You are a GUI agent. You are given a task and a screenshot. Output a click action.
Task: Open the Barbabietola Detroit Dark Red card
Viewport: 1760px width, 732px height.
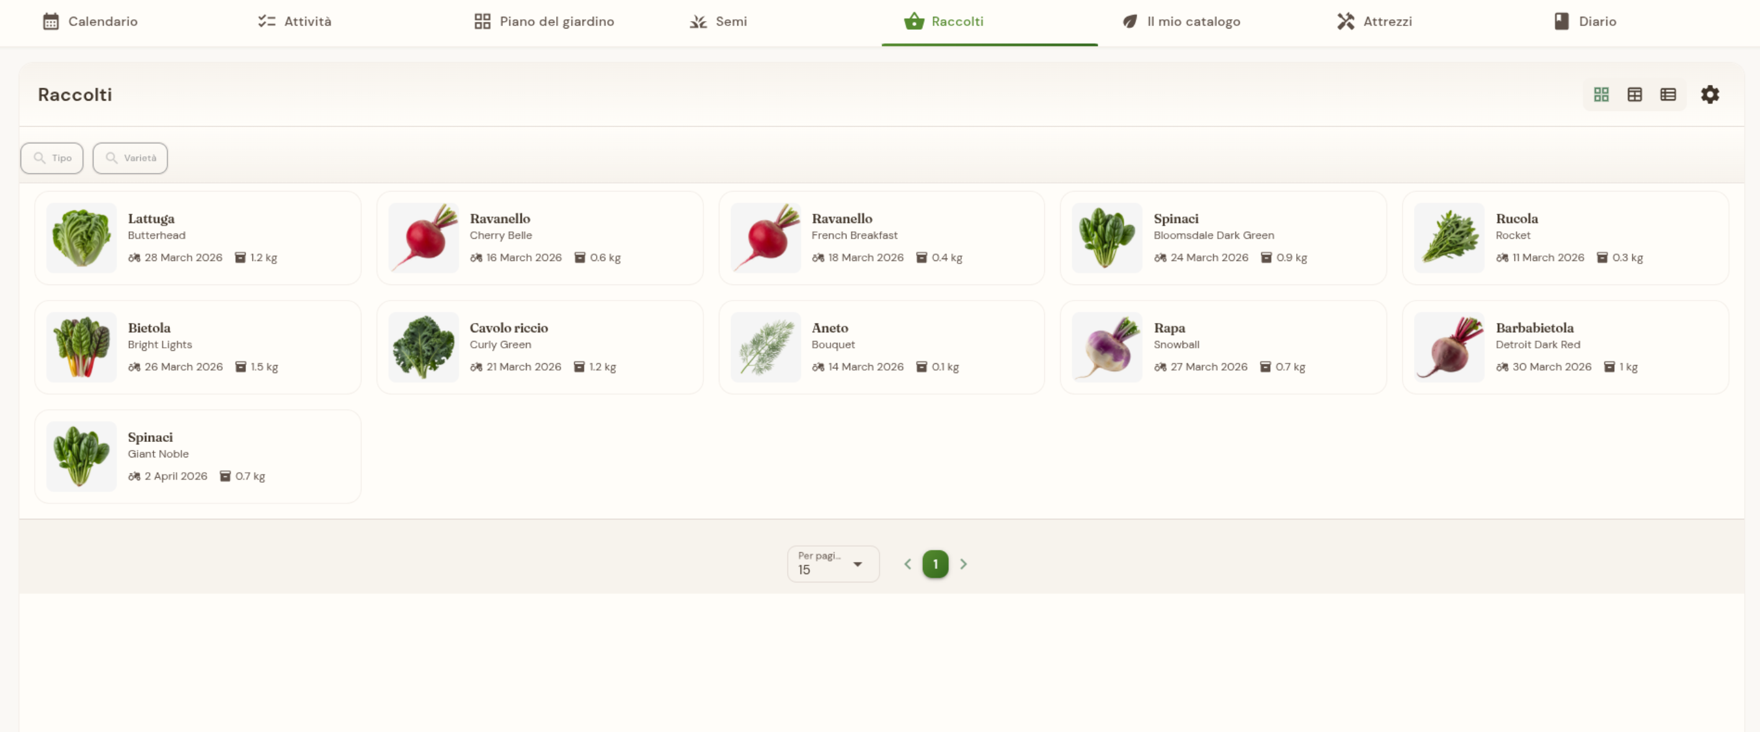(1565, 347)
